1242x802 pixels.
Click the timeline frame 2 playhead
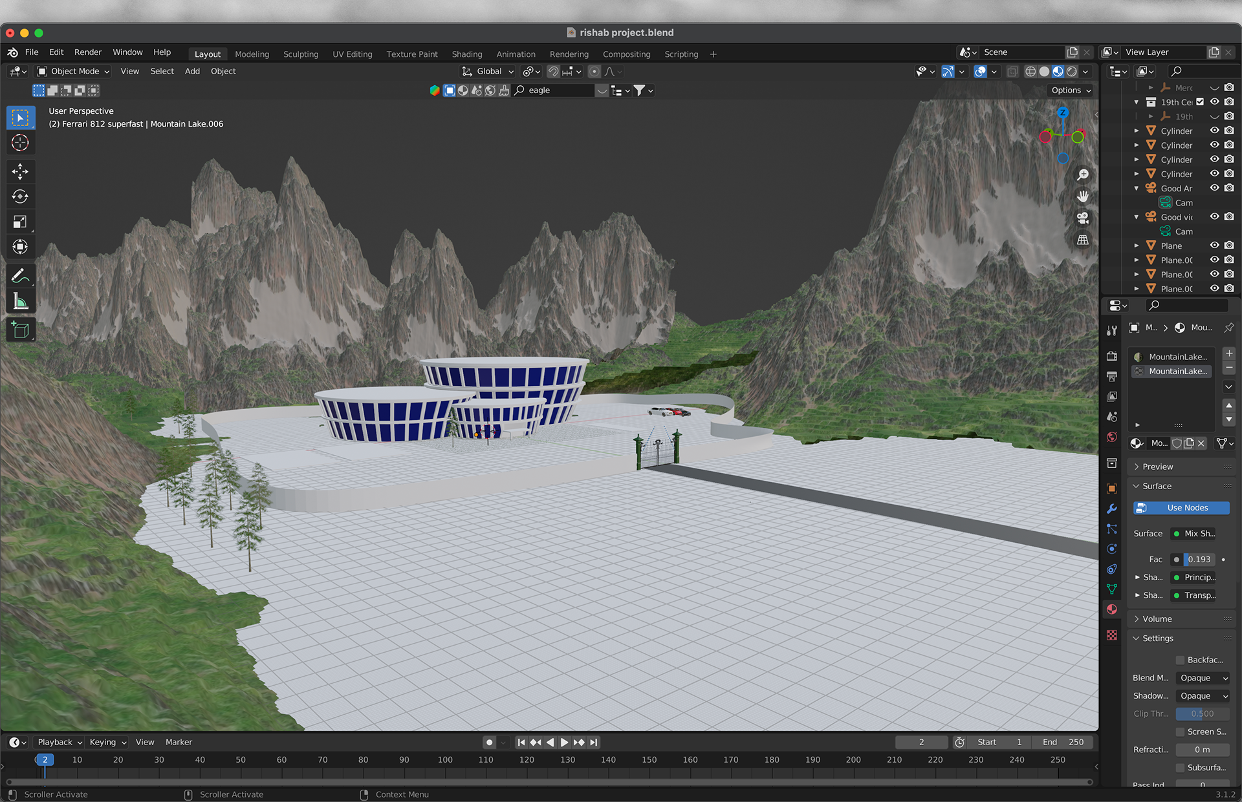click(45, 760)
